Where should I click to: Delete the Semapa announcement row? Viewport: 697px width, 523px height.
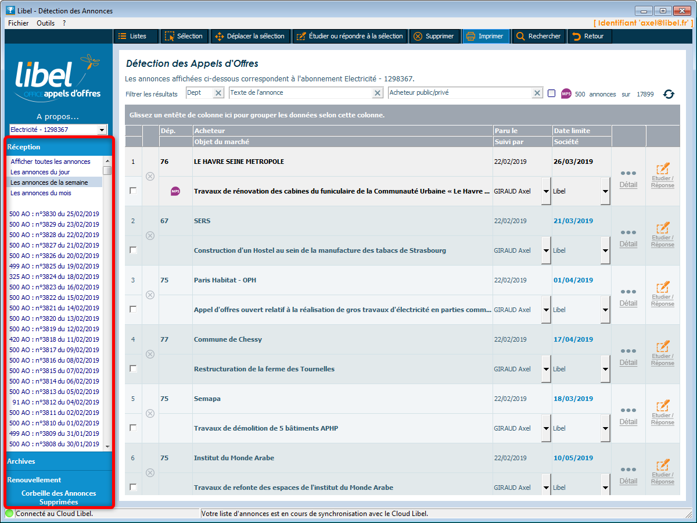(x=150, y=413)
